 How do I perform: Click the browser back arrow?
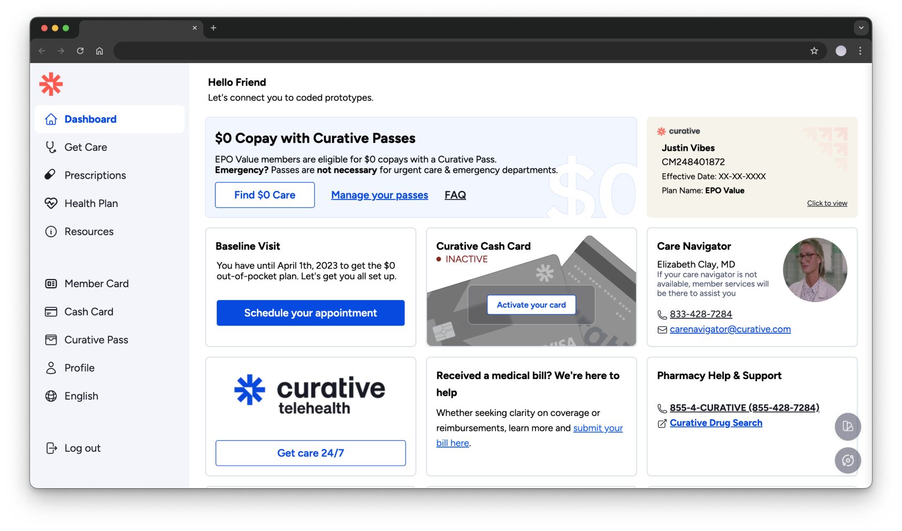[42, 51]
